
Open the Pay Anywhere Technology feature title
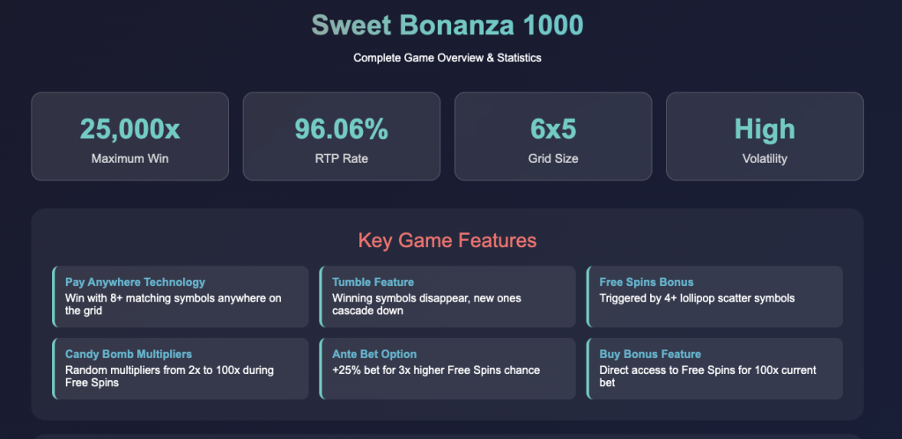coord(135,282)
